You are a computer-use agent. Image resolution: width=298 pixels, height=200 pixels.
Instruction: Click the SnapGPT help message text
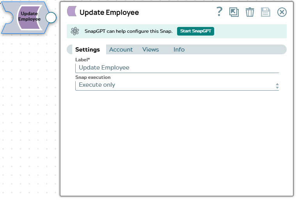point(129,31)
